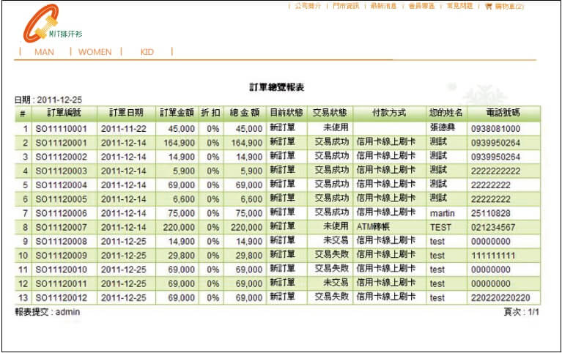View 最新消息 link

[383, 6]
